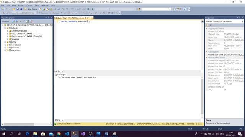Viewport: 245px width, 137px height.
Task: Select the Students database in tree
Action: click(15, 39)
